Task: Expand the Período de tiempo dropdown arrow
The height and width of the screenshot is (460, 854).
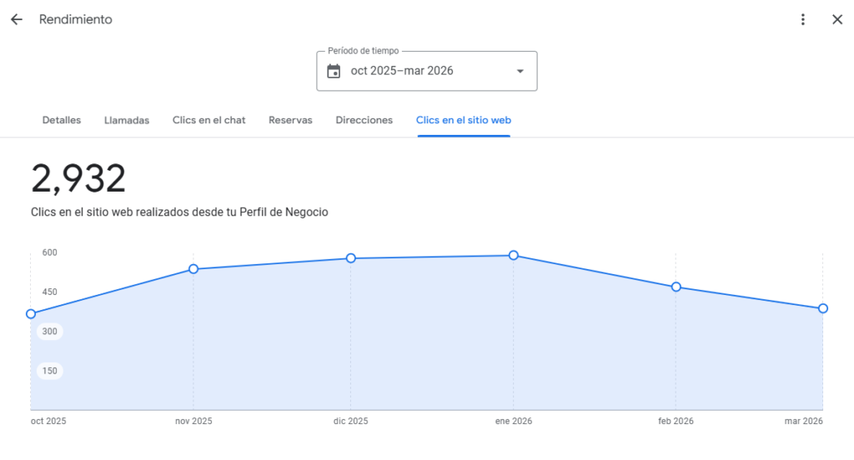Action: pos(520,72)
